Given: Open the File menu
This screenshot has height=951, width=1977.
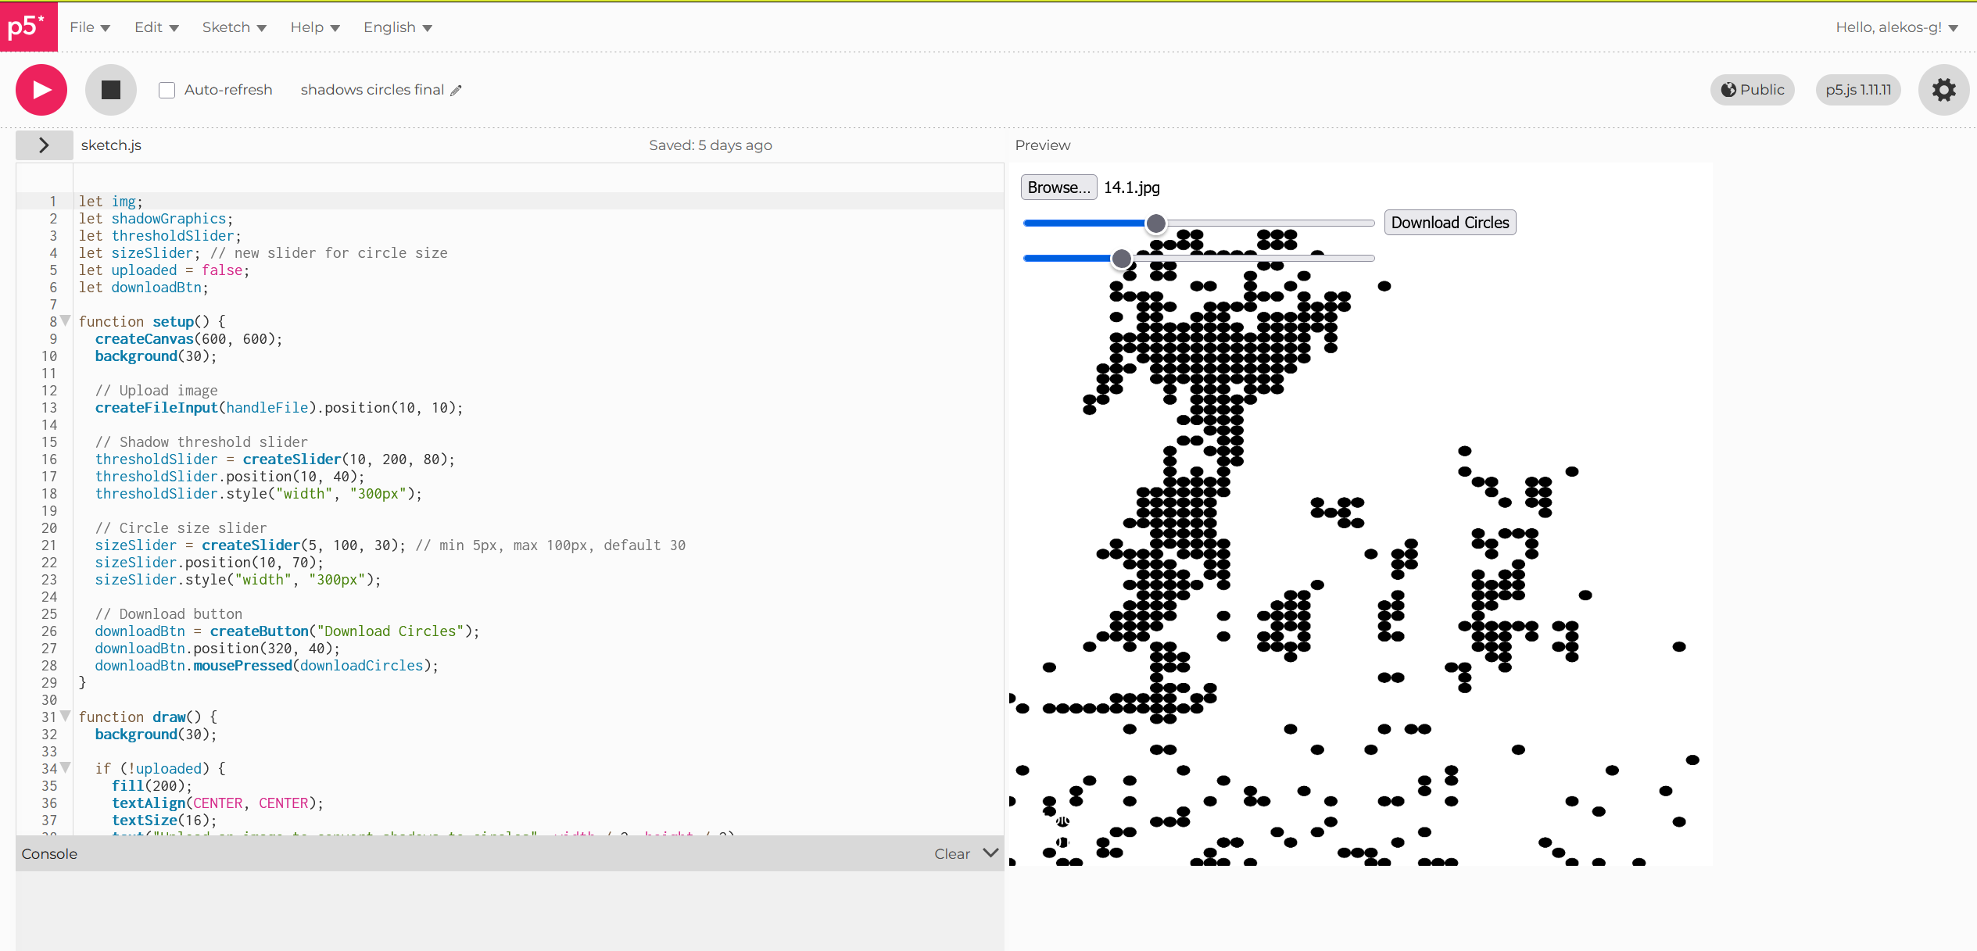Looking at the screenshot, I should (89, 27).
